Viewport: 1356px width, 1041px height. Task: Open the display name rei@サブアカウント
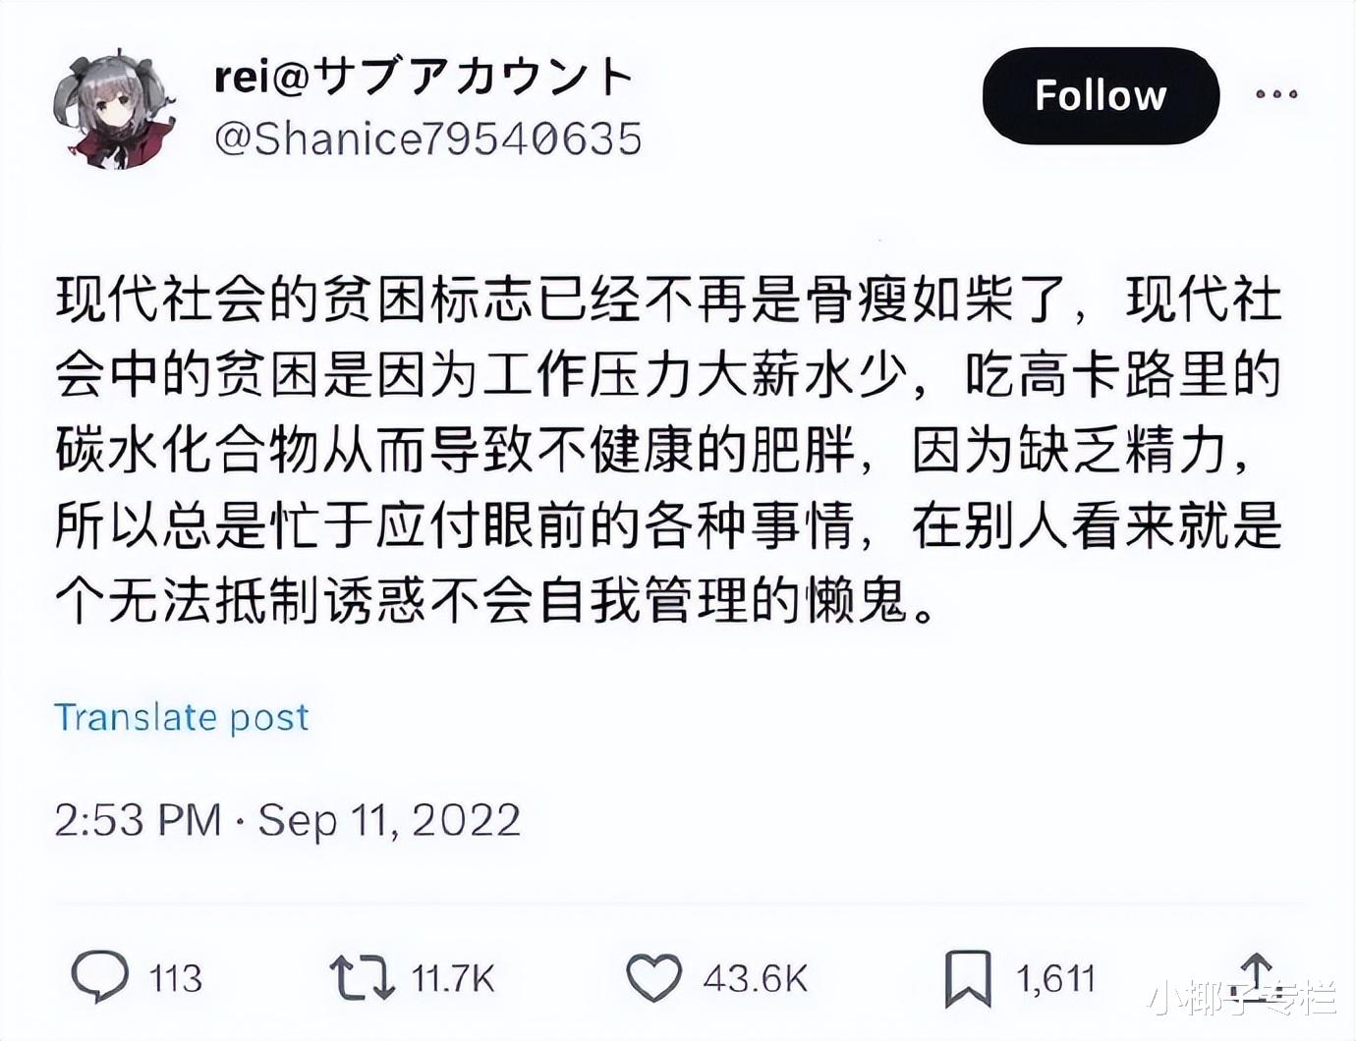coord(424,77)
